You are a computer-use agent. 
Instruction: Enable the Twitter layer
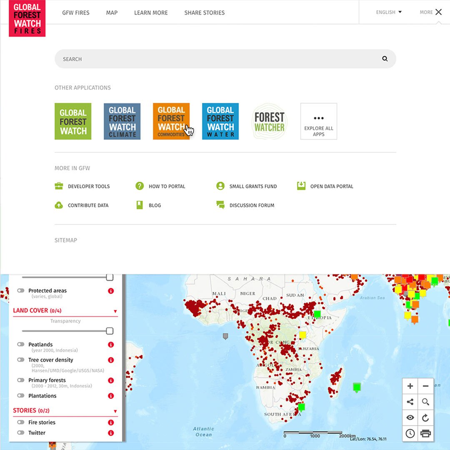[x=21, y=432]
